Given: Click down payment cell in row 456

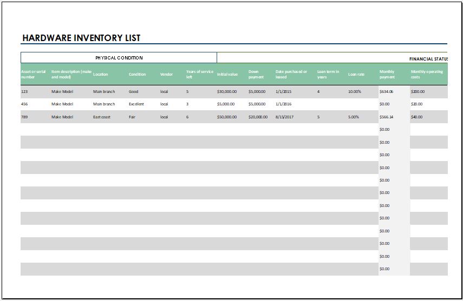Looking at the screenshot, I should (257, 104).
